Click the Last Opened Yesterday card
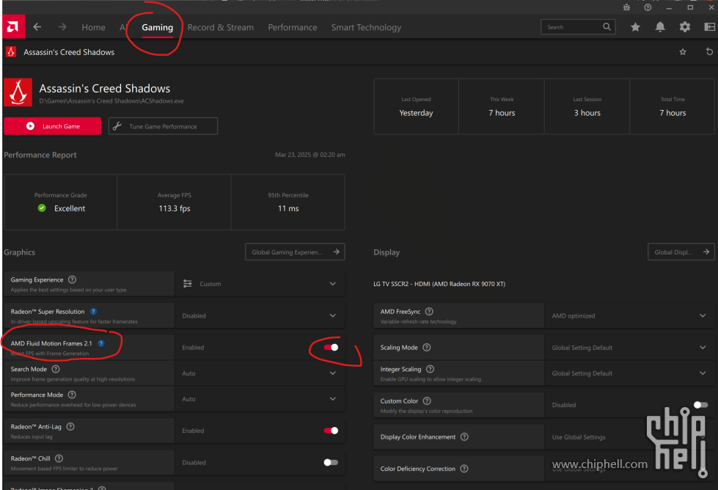The image size is (718, 490). point(416,106)
